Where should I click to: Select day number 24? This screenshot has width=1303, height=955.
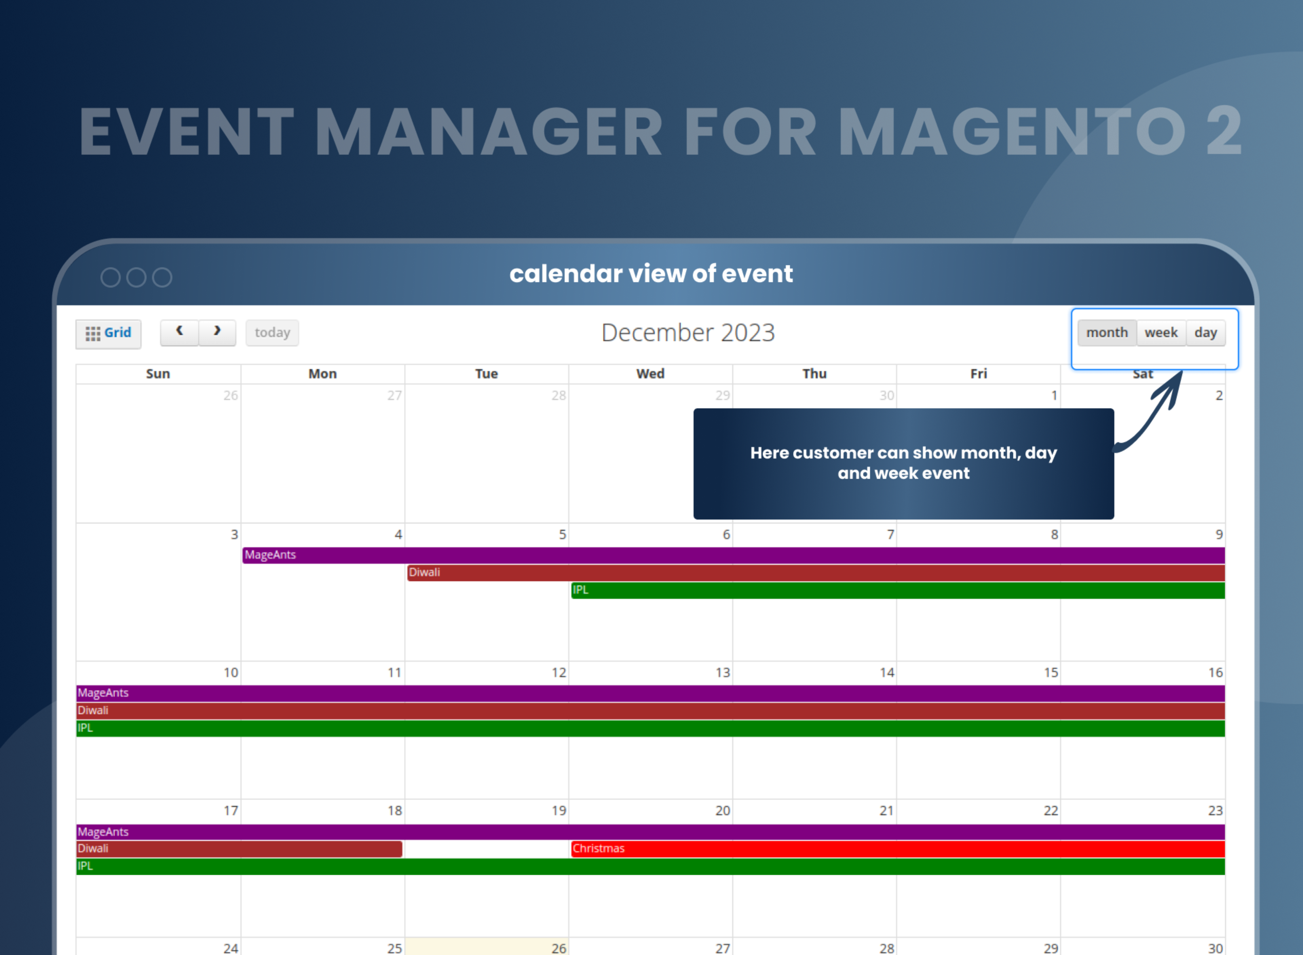[231, 948]
